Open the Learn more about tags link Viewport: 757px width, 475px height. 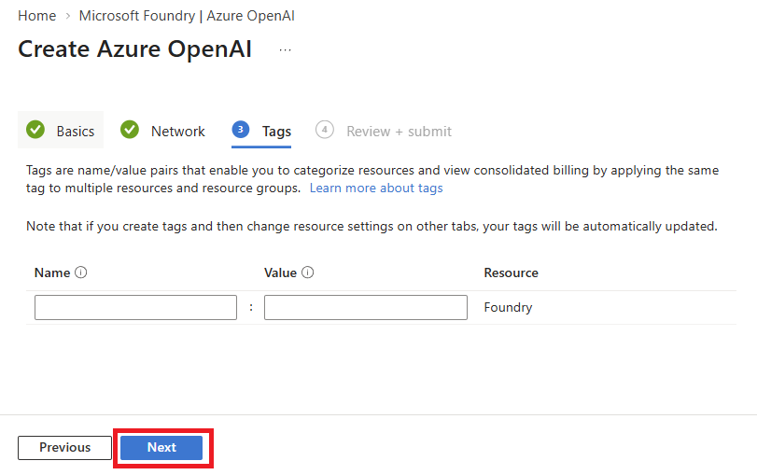coord(376,188)
